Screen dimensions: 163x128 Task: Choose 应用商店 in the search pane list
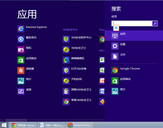[121, 81]
